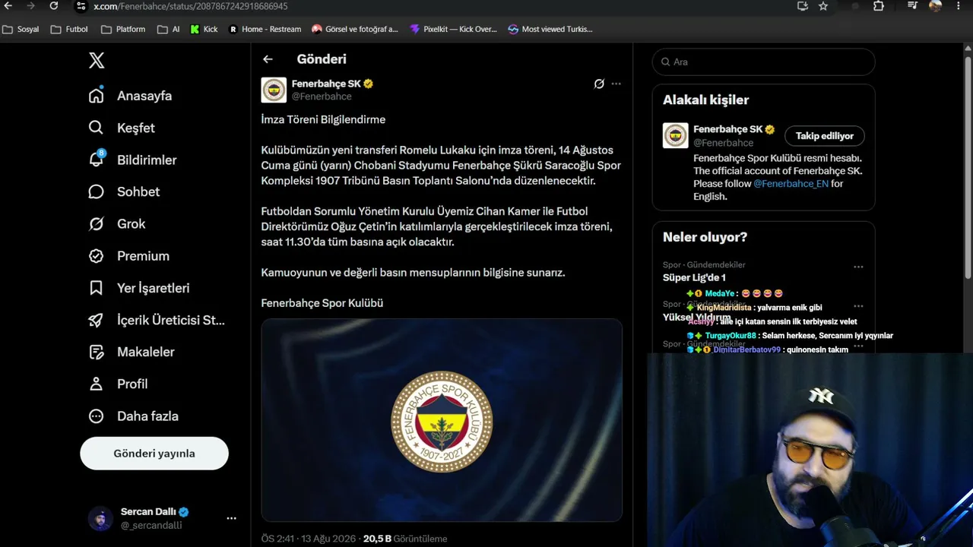This screenshot has height=547, width=973.
Task: Open the Süper Lig'de 1 trend
Action: click(694, 277)
